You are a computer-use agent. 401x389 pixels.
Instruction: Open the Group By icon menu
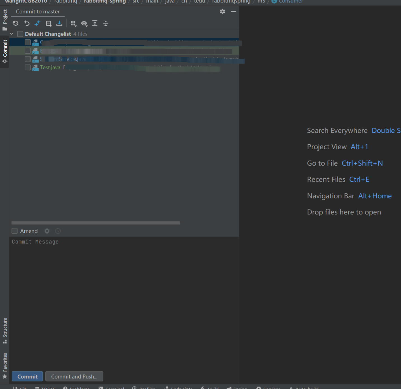click(73, 23)
